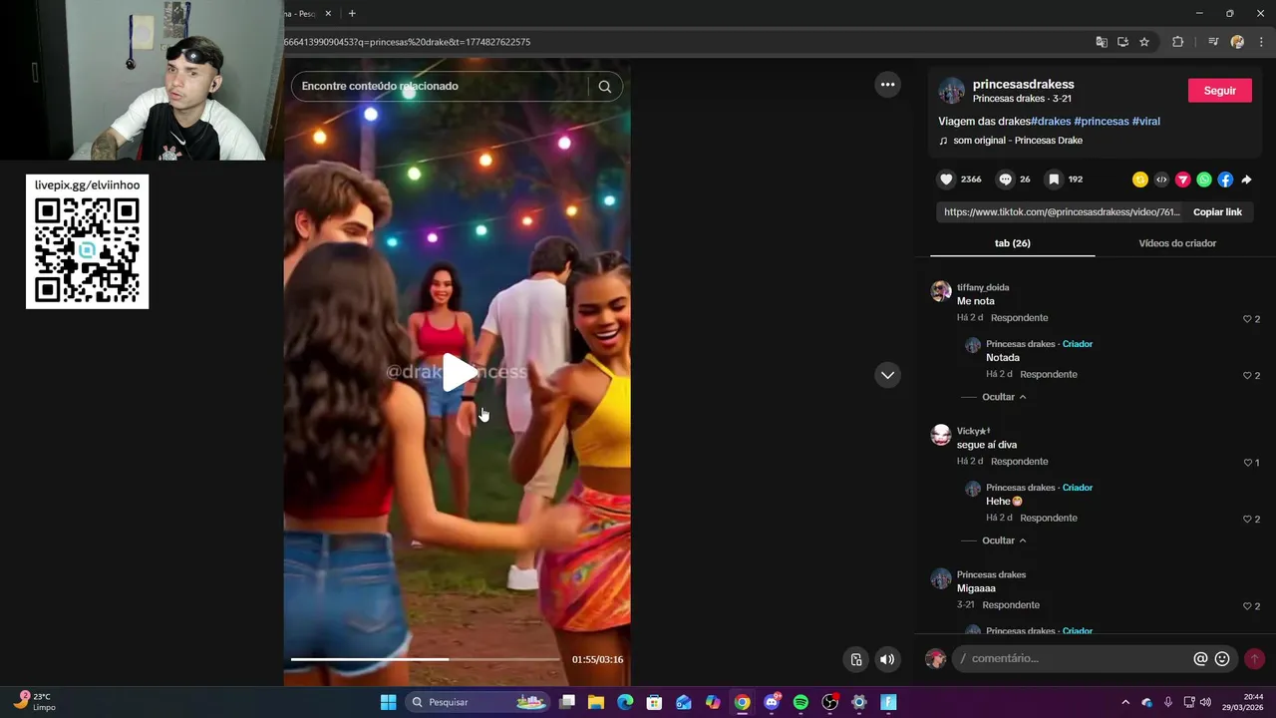1276x718 pixels.
Task: Switch to Vídeos do criador tab
Action: click(x=1177, y=243)
